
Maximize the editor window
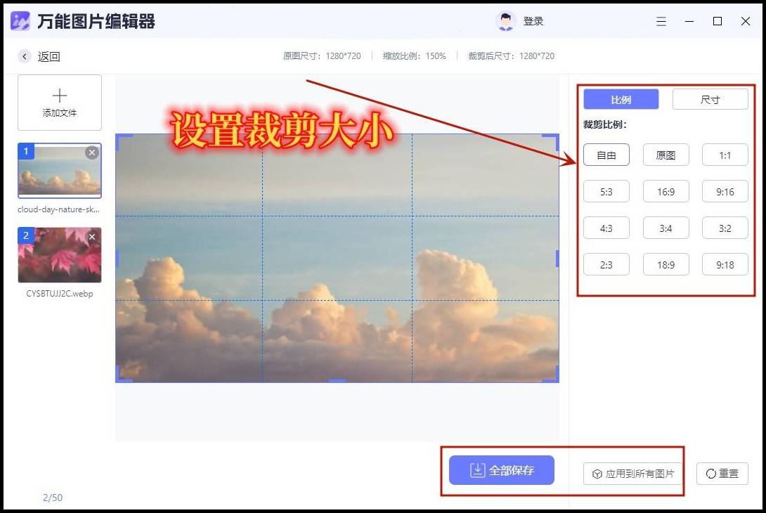point(717,21)
